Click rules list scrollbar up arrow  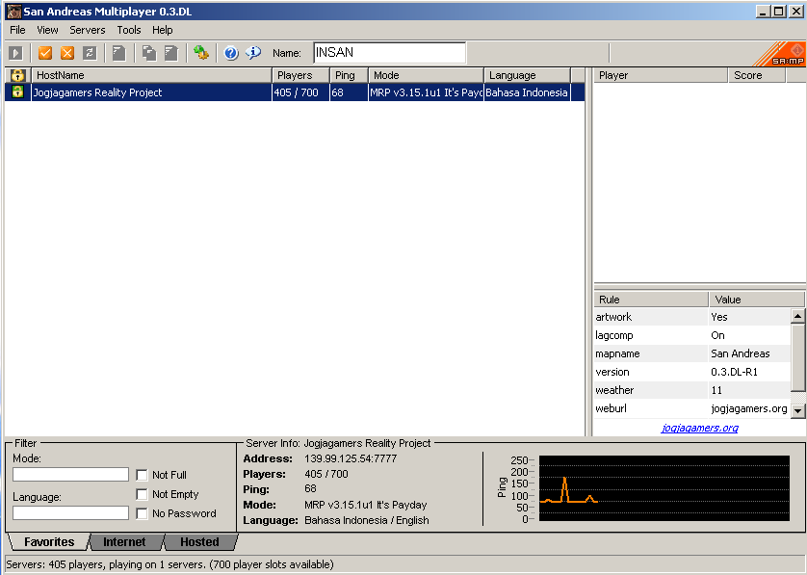tap(797, 316)
